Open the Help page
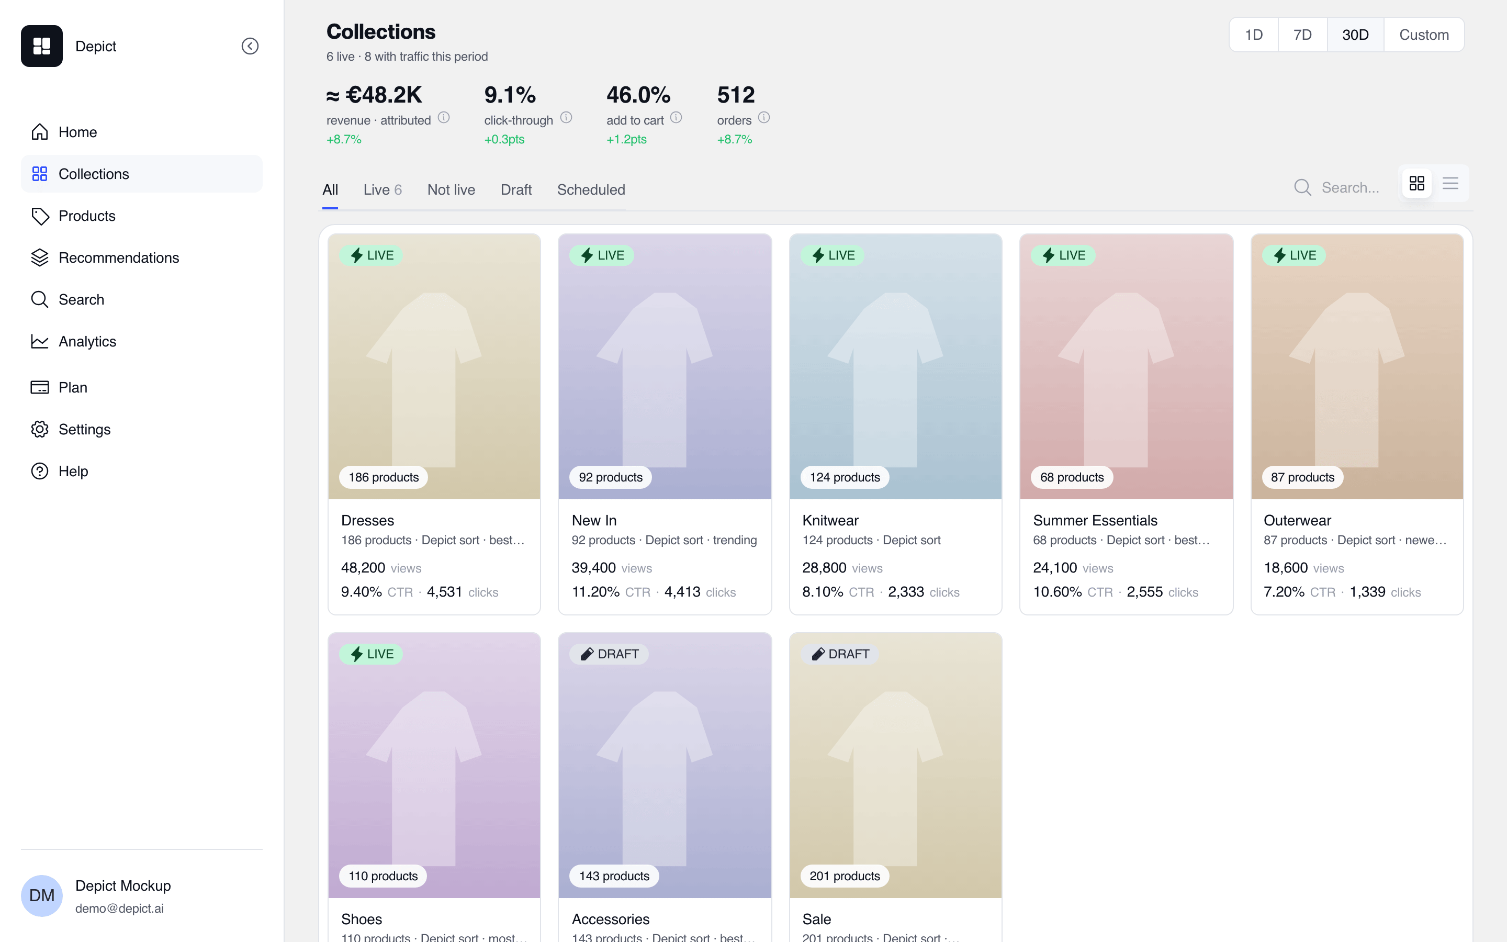This screenshot has height=942, width=1507. pyautogui.click(x=141, y=471)
